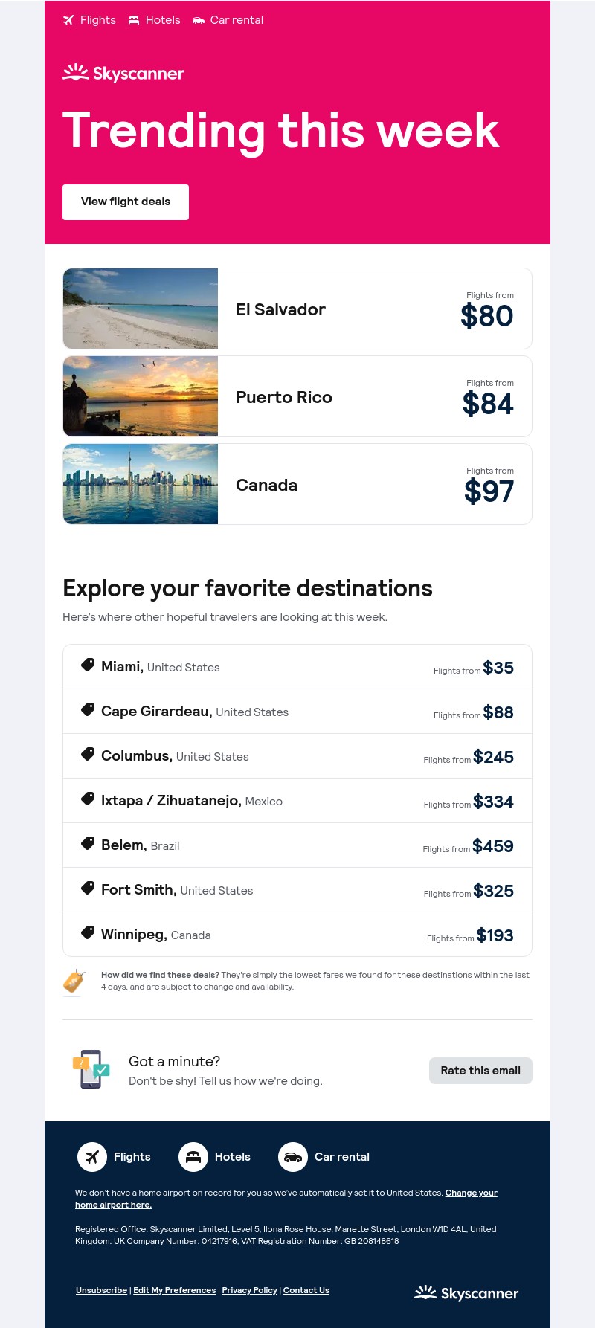Click the round Flights icon in footer
The width and height of the screenshot is (595, 1328).
92,1157
